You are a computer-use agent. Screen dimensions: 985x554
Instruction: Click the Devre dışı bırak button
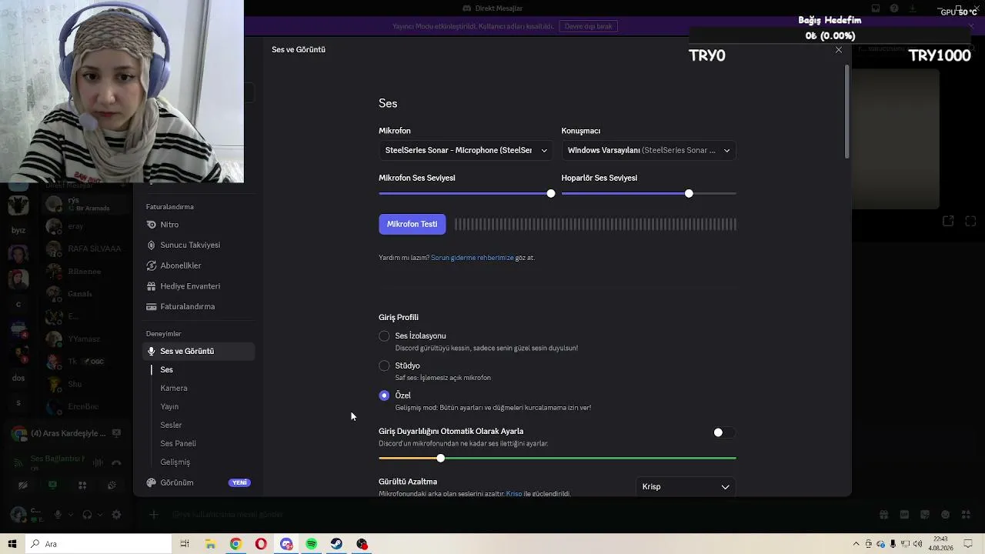coord(588,26)
